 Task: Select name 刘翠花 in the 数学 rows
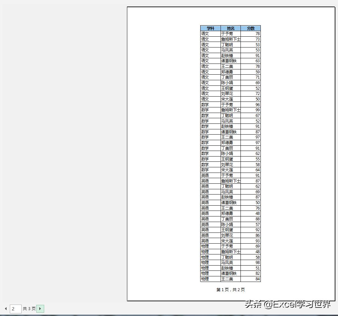point(230,165)
